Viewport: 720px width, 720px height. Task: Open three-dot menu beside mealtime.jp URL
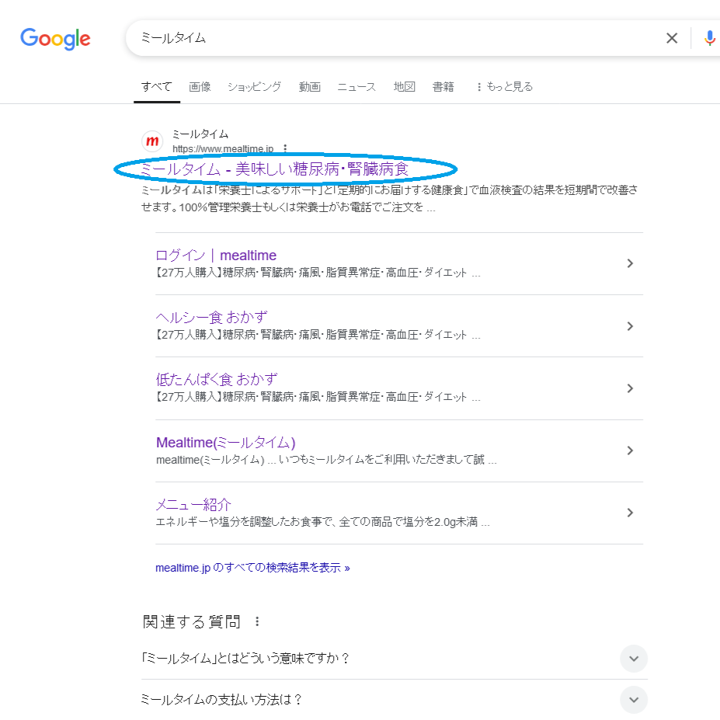(x=285, y=148)
